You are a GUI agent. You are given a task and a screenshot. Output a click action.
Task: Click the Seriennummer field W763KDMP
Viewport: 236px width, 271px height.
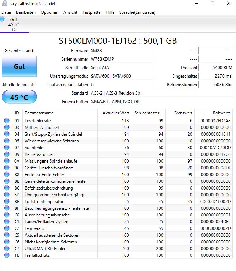(121, 59)
